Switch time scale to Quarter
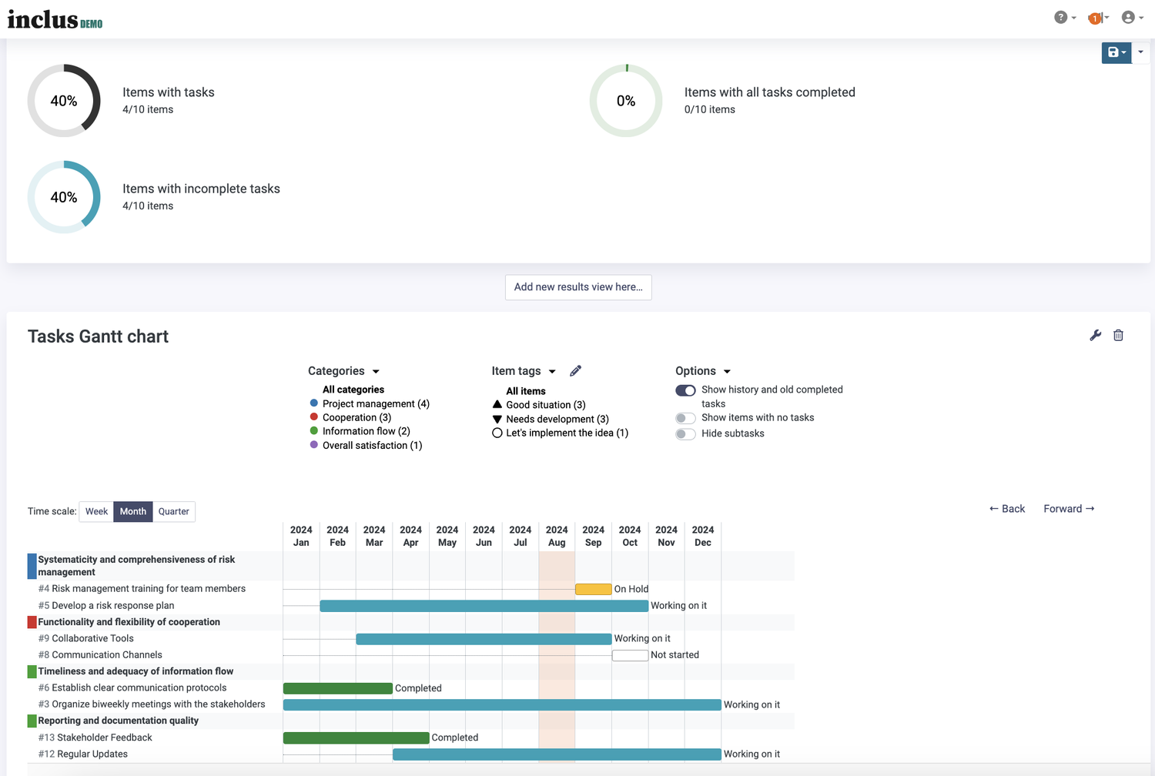 pyautogui.click(x=174, y=511)
